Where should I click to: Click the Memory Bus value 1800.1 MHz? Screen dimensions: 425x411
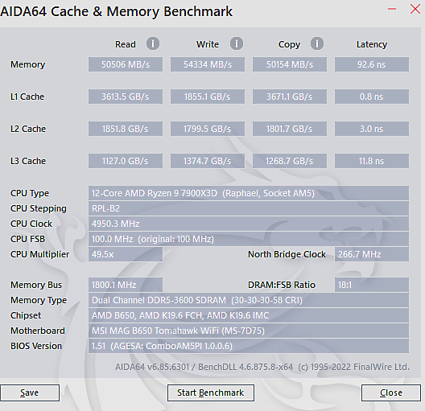coord(126,285)
